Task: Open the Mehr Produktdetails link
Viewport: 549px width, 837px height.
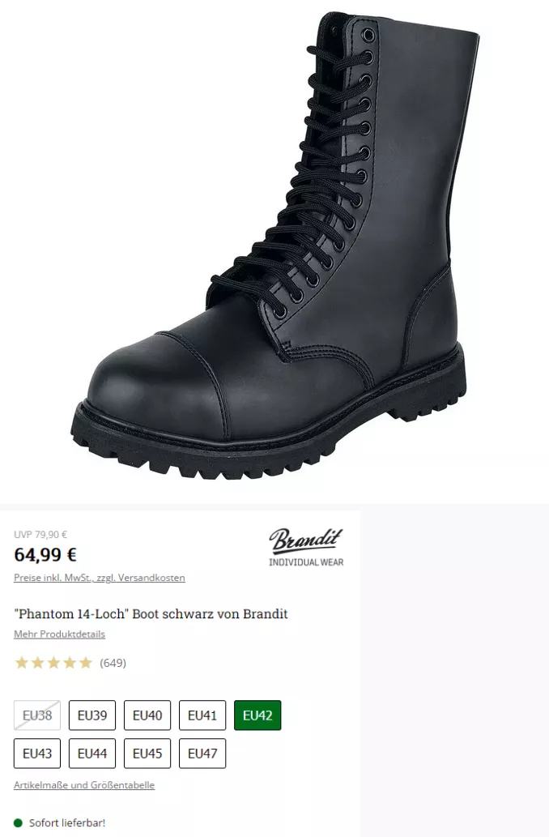Action: click(x=59, y=634)
